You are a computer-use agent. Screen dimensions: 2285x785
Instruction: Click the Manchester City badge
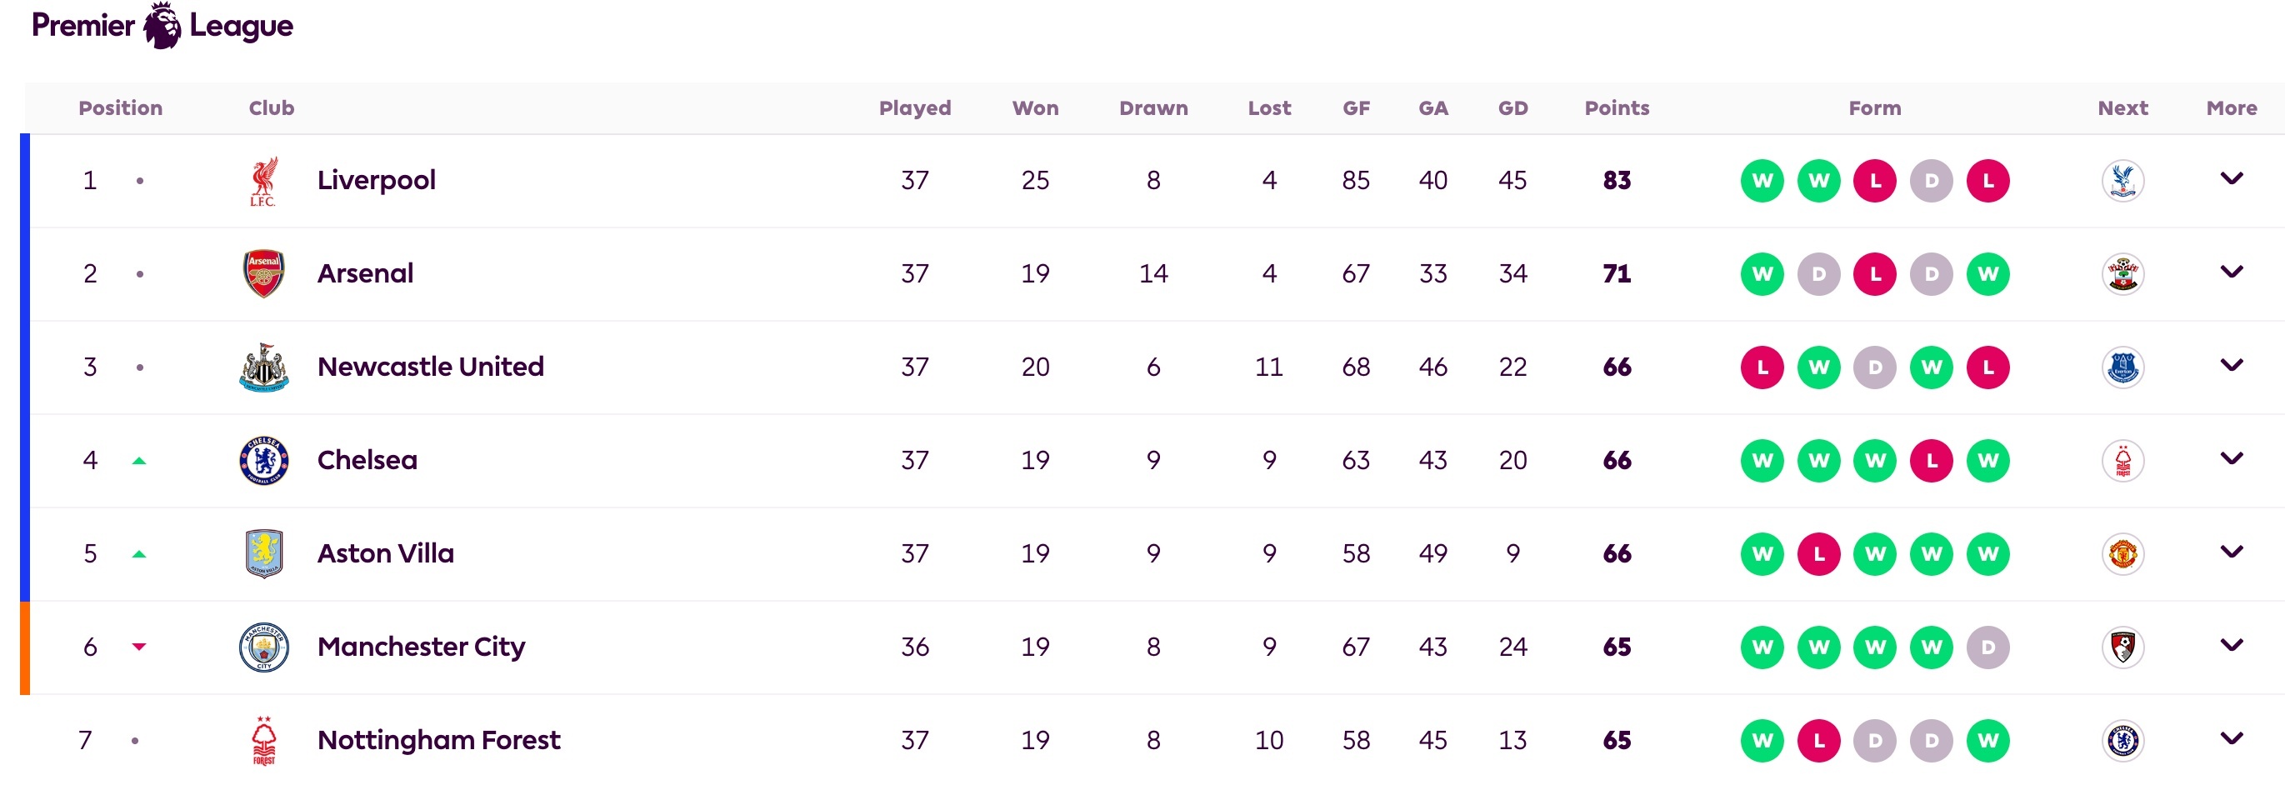[x=263, y=647]
